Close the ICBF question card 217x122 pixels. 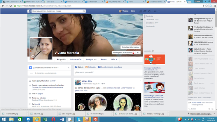click(x=68, y=68)
